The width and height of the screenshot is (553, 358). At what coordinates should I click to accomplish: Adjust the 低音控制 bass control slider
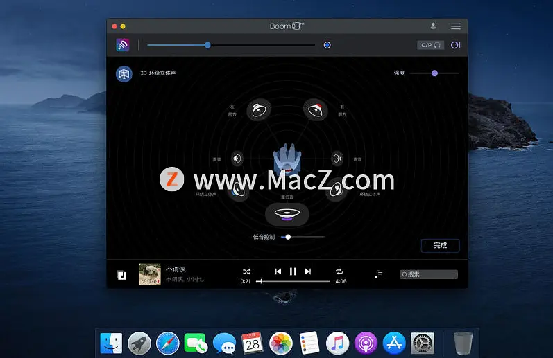click(303, 237)
